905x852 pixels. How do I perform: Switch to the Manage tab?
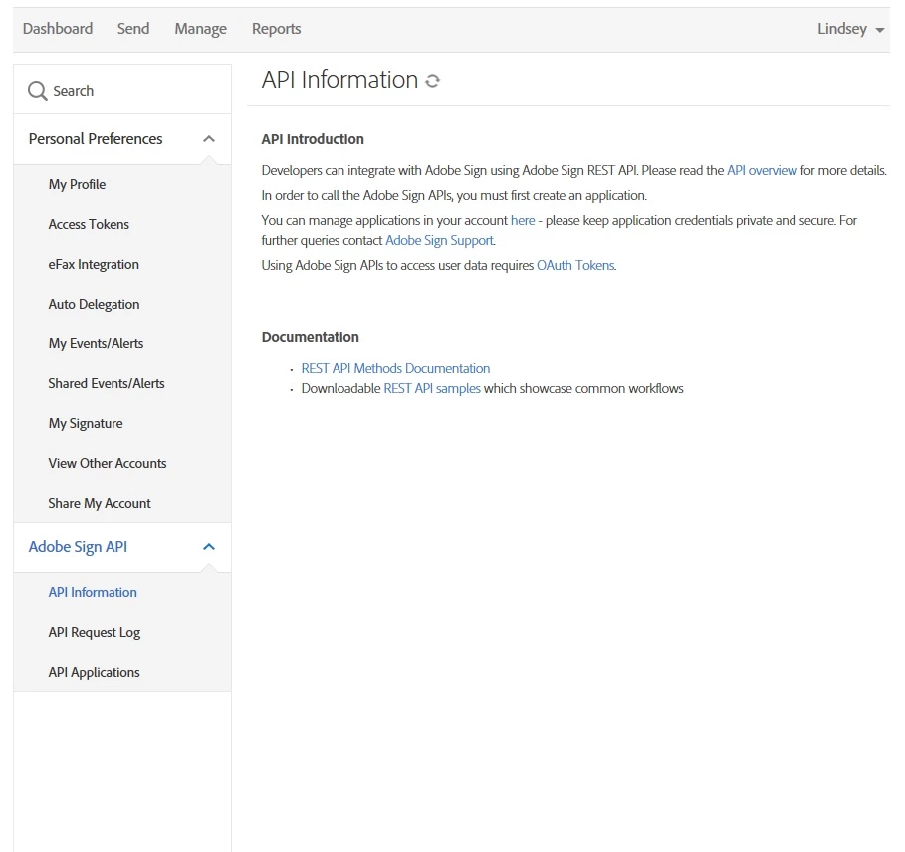[201, 29]
